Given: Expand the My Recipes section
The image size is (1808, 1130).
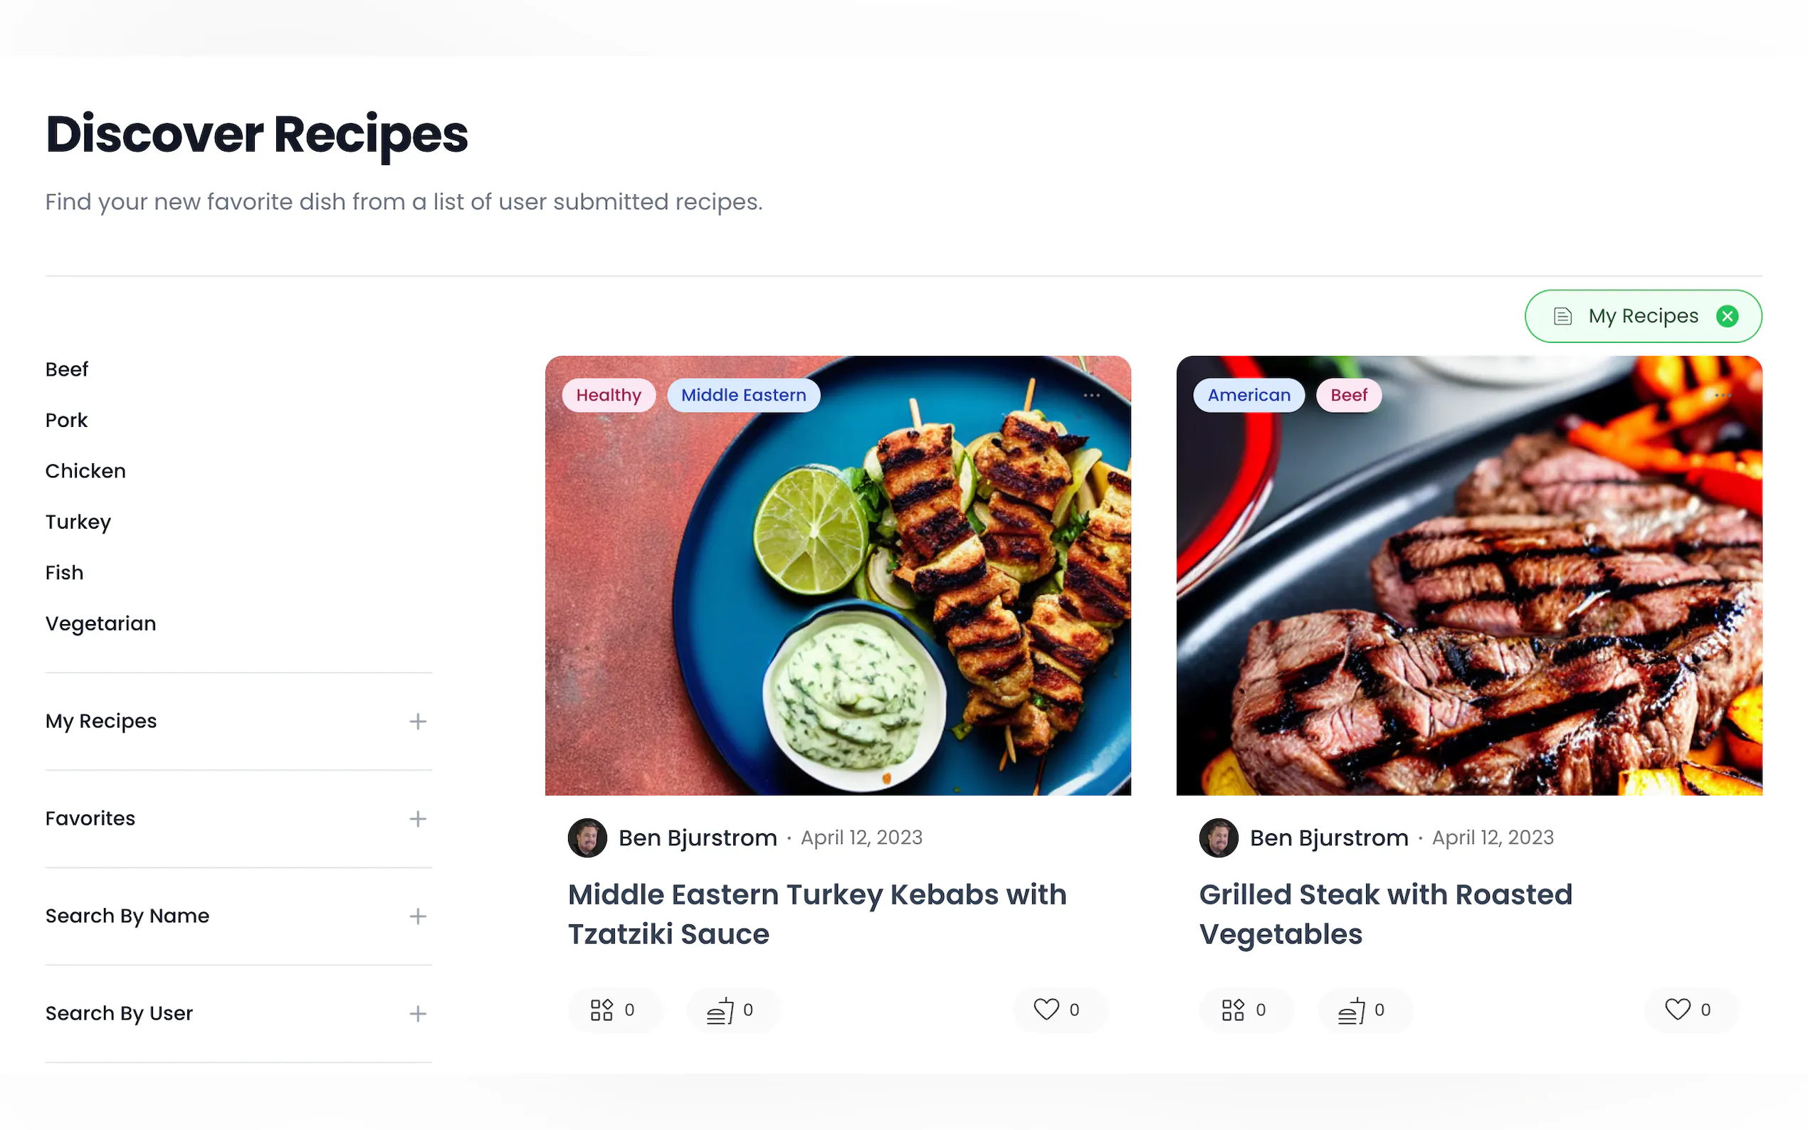Looking at the screenshot, I should tap(418, 722).
